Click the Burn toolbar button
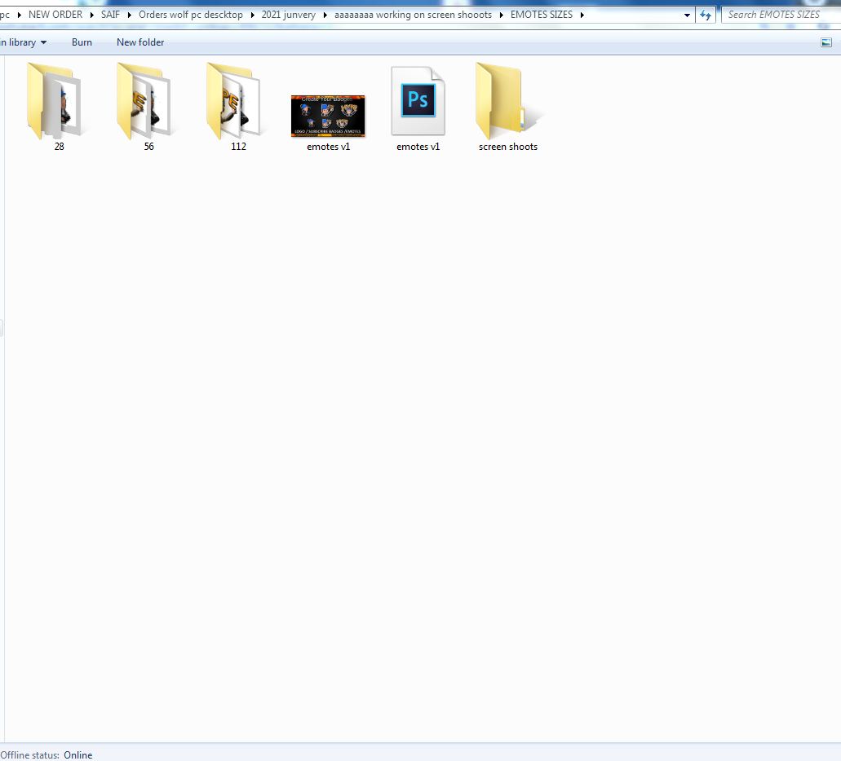This screenshot has width=841, height=761. click(x=82, y=42)
